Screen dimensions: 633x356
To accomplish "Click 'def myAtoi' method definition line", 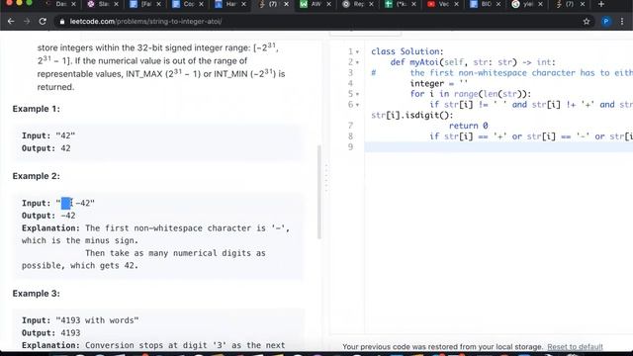I will [x=473, y=62].
